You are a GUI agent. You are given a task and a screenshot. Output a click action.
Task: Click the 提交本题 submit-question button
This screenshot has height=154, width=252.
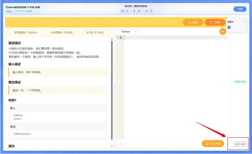(x=240, y=144)
